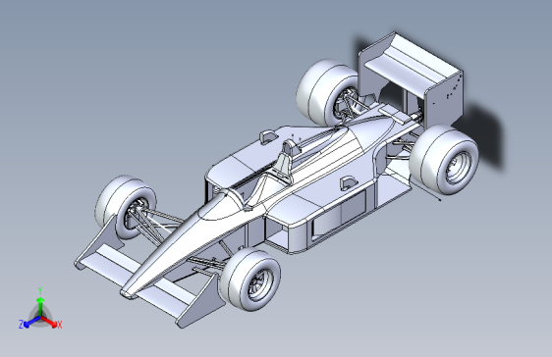Click the red X axis of the triad
The height and width of the screenshot is (357, 552).
coord(49,321)
